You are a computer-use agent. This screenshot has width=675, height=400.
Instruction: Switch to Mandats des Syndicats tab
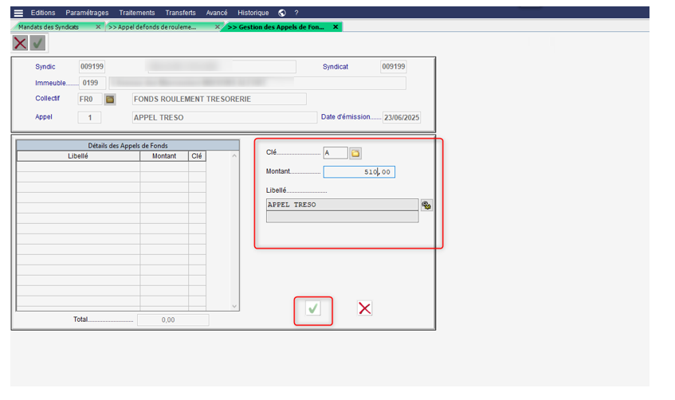(49, 26)
